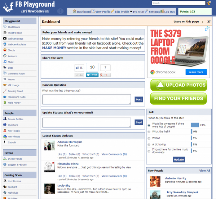216x199 pixels.
Task: Open Alfonso Marroquin's profile link
Action: coord(70,142)
